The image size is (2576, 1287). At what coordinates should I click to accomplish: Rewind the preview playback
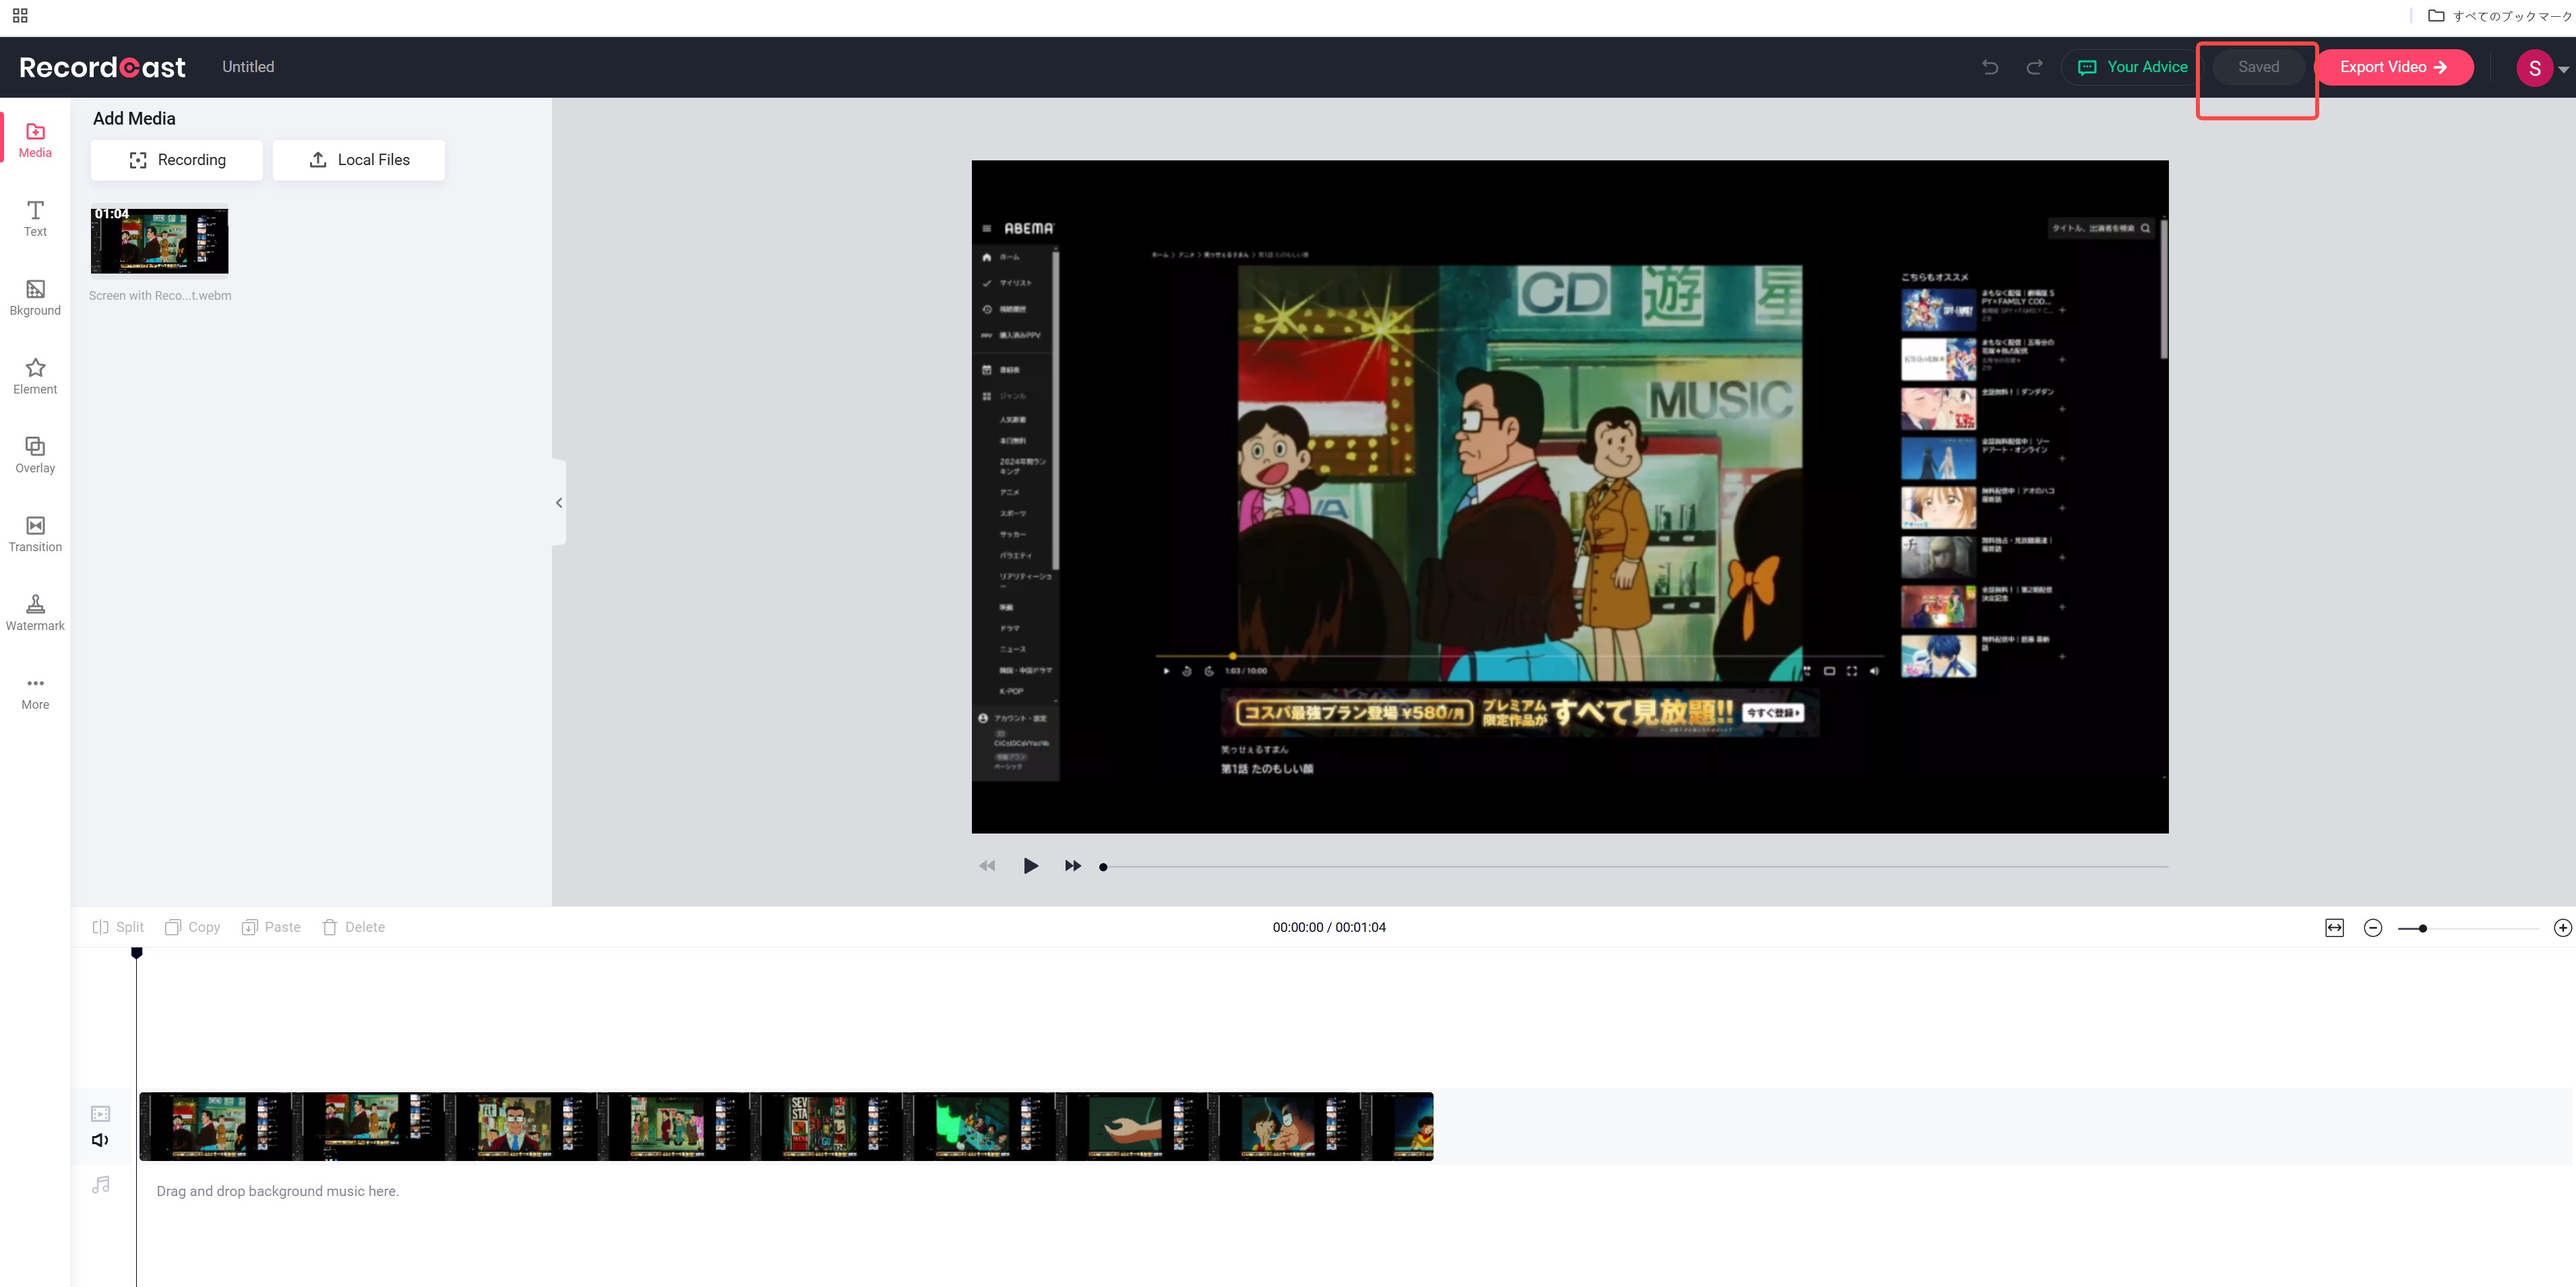(987, 866)
